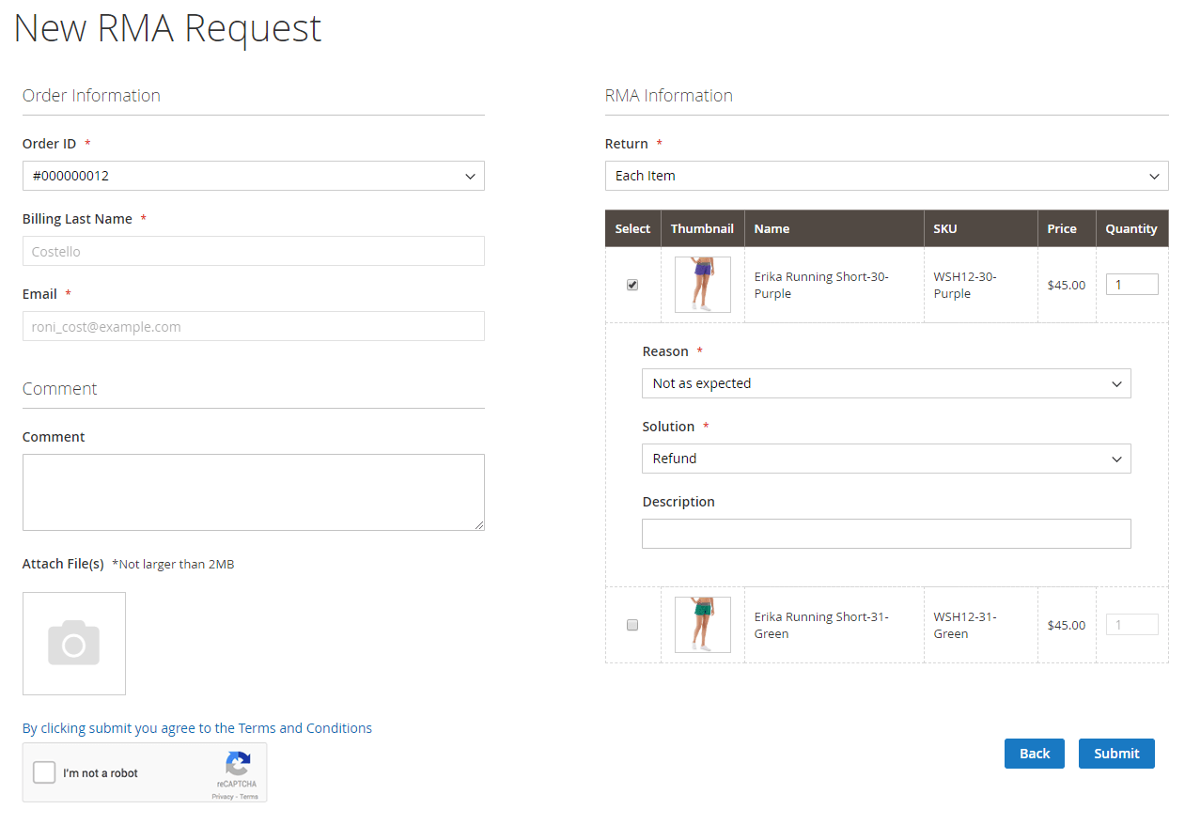Click the Billing Last Name field
1185x825 pixels.
253,251
